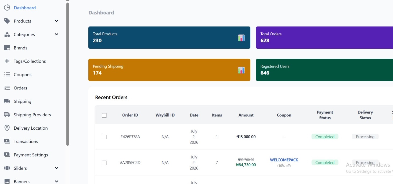The height and width of the screenshot is (184, 393).
Task: Click the Categories shapes icon
Action: (x=7, y=34)
